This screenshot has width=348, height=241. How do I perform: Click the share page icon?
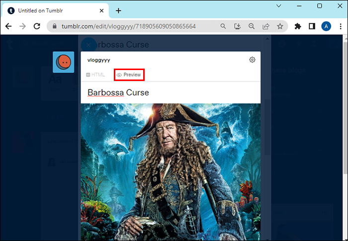click(x=265, y=26)
